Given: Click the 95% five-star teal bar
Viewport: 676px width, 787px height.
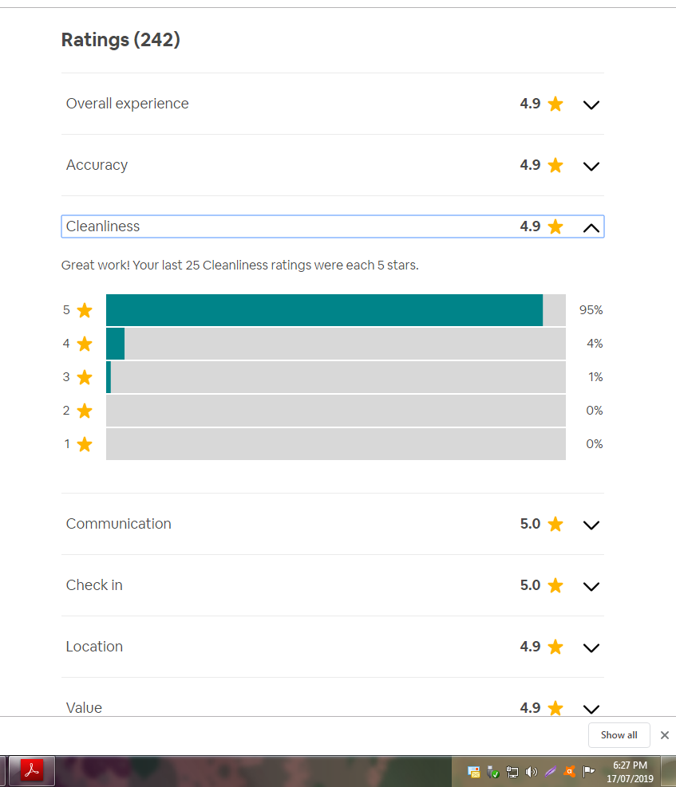Looking at the screenshot, I should [324, 310].
